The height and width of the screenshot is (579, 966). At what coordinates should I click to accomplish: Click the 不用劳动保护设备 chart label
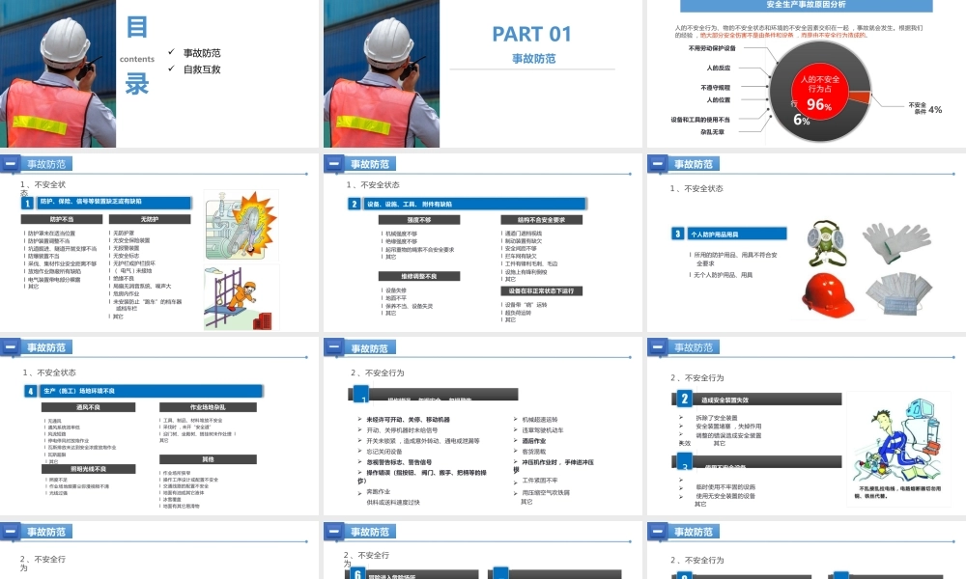click(x=712, y=48)
